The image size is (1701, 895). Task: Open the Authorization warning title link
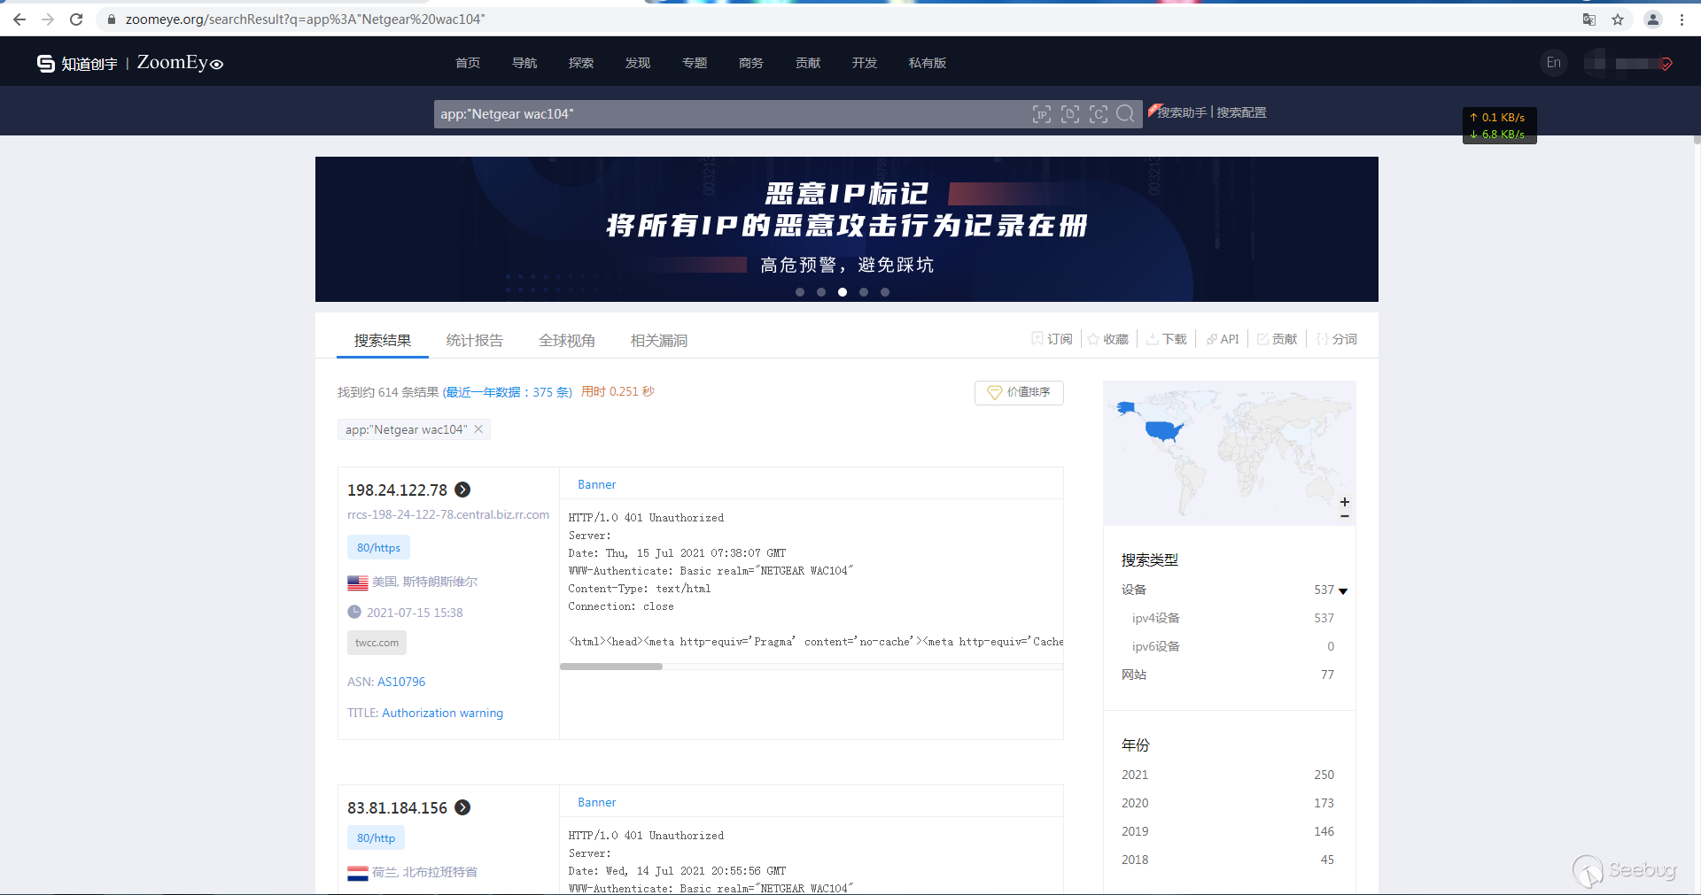point(442,713)
